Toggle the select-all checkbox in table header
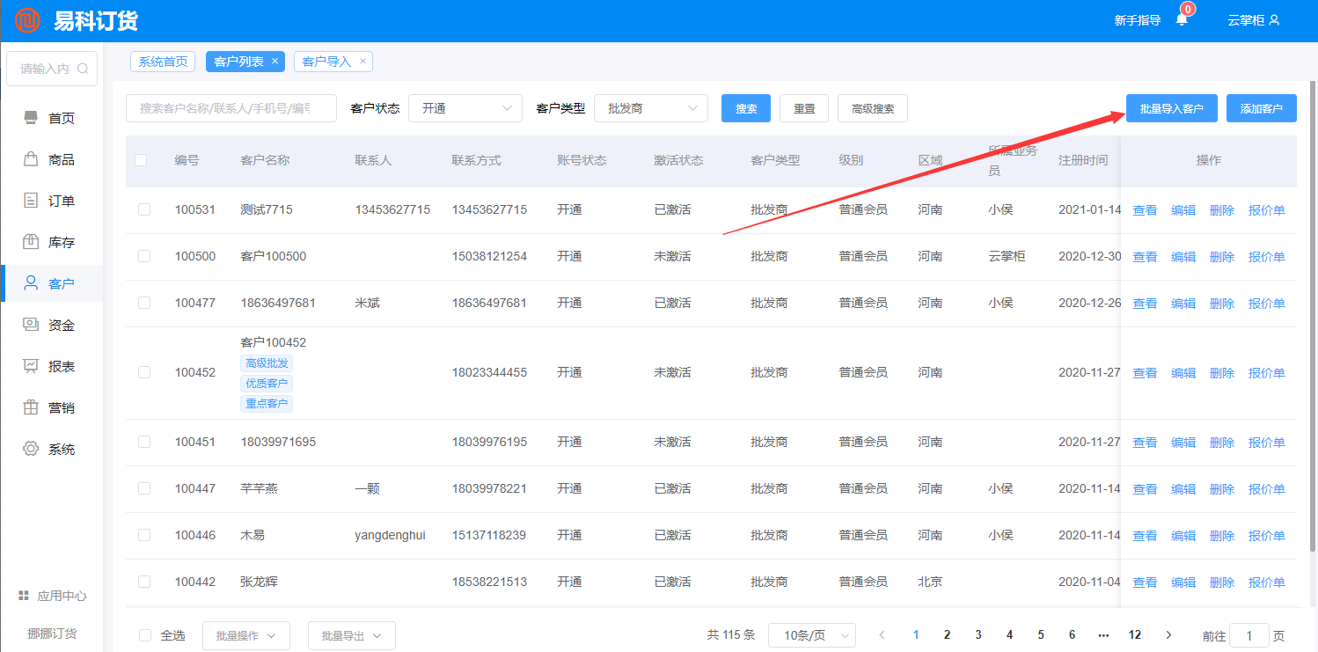Viewport: 1318px width, 652px height. pos(141,160)
